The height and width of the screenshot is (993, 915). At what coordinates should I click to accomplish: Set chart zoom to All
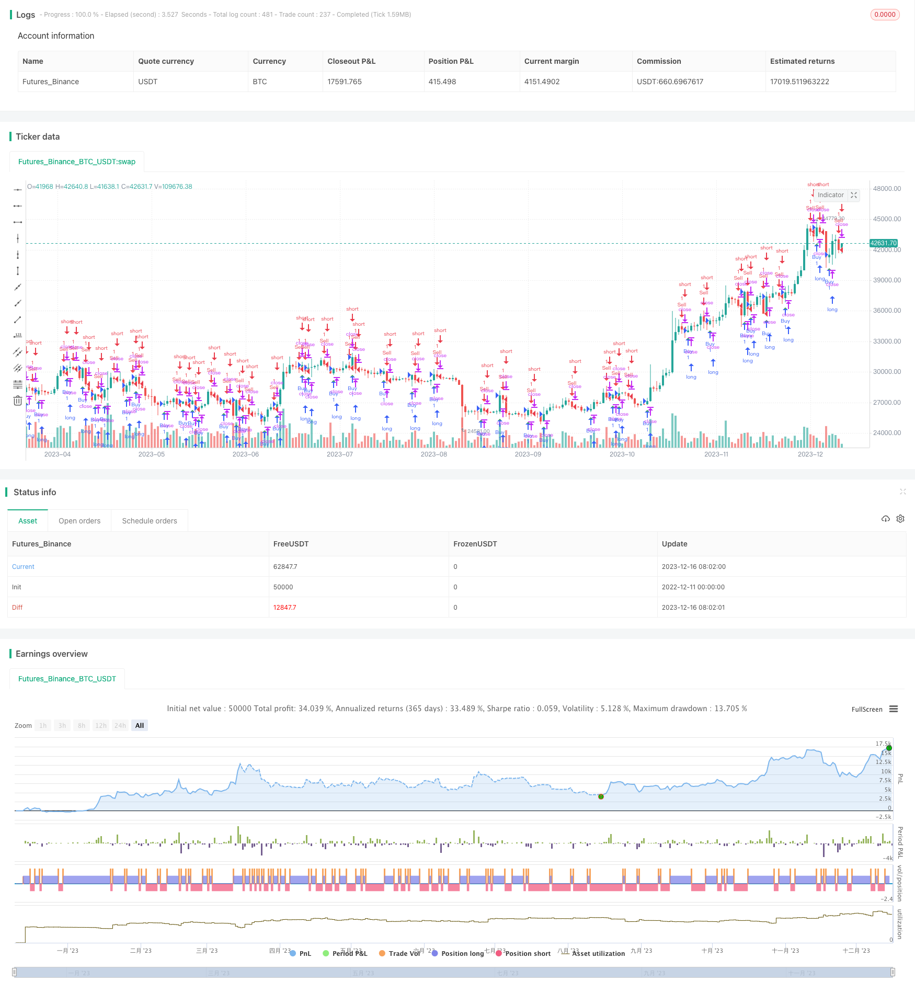[x=140, y=725]
